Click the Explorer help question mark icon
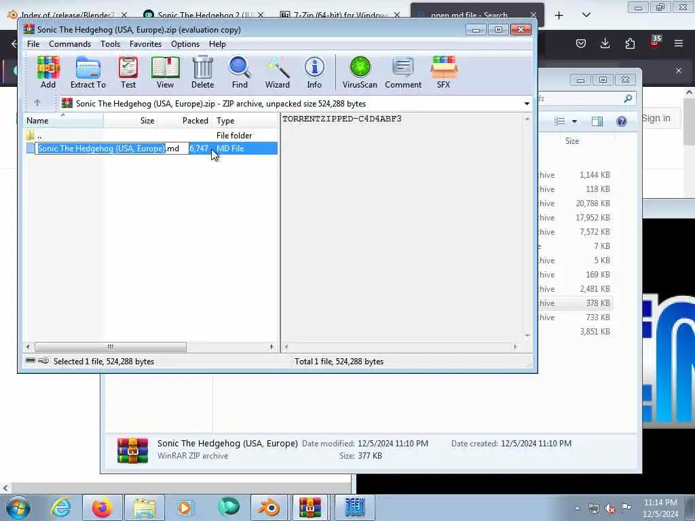Screen dimensions: 695x521 point(622,121)
